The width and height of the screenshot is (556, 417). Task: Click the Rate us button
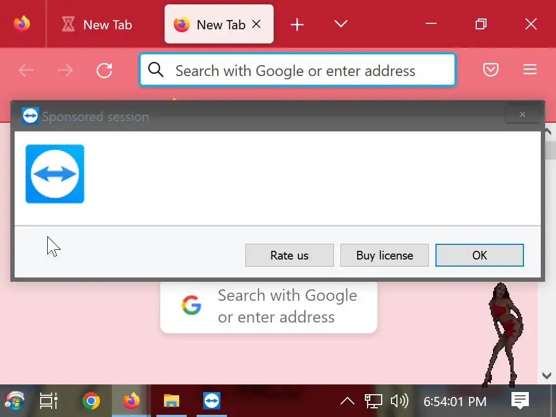click(289, 255)
